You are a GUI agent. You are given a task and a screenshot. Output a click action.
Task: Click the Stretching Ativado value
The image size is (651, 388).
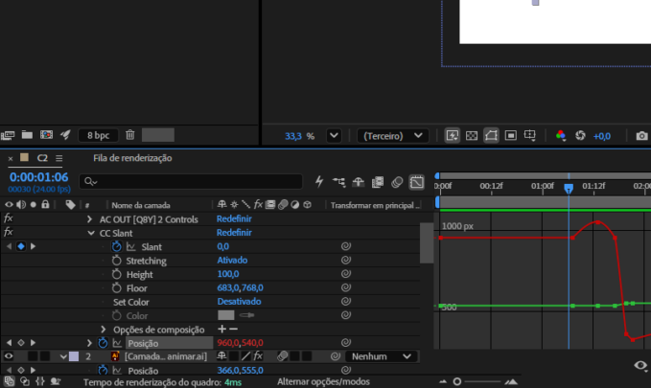coord(232,261)
